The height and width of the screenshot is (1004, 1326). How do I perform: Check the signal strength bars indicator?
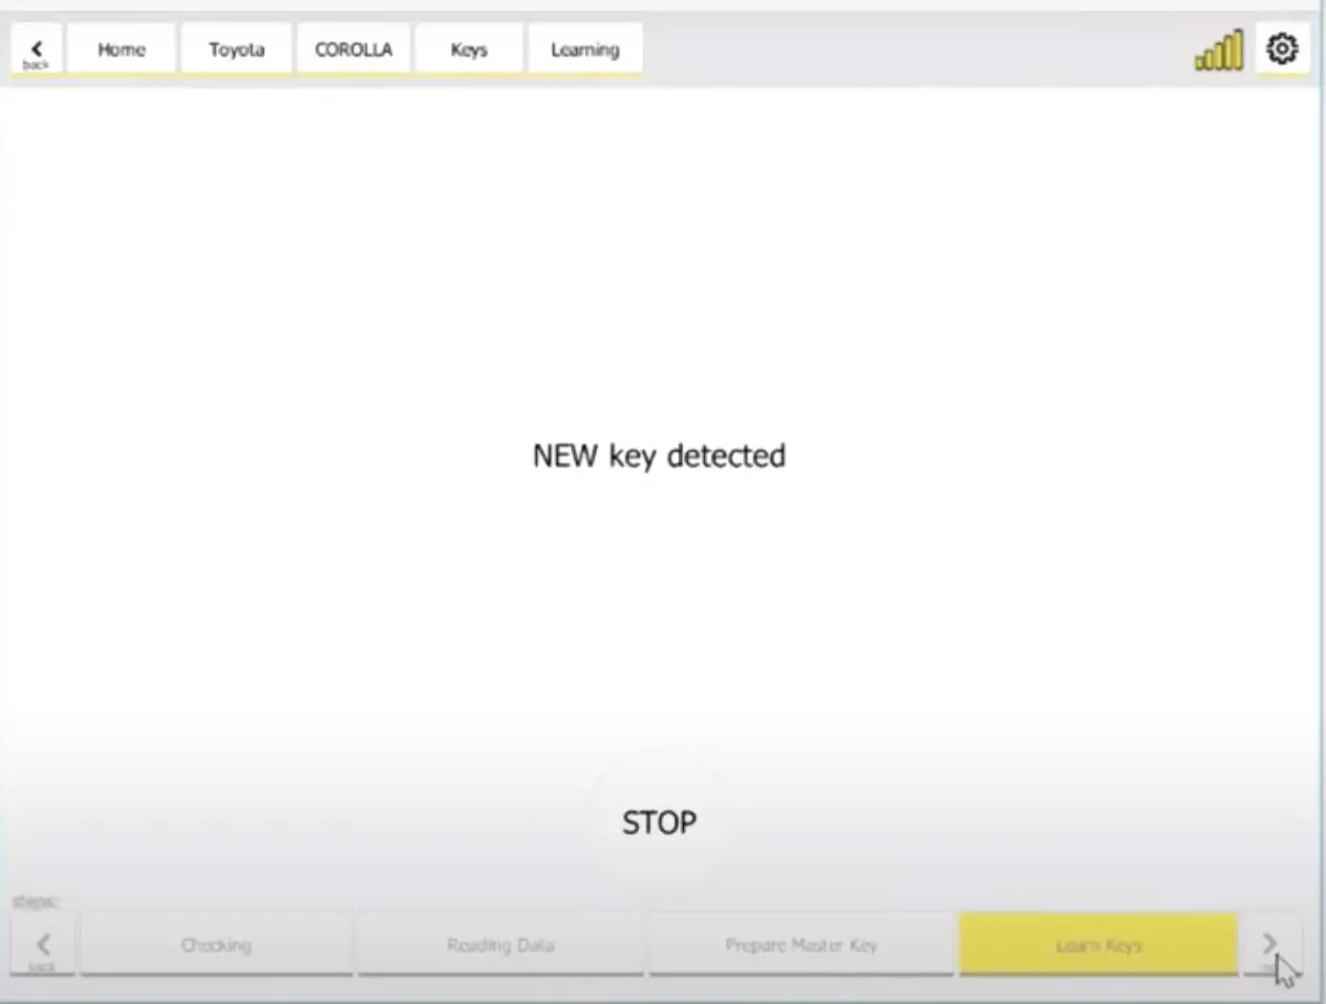pos(1219,50)
